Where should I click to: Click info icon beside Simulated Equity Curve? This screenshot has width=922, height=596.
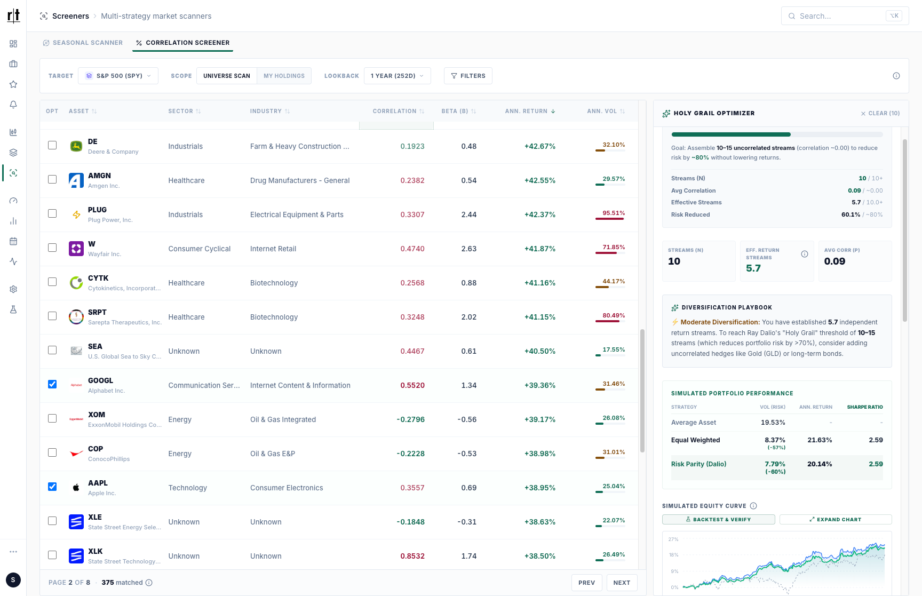(x=753, y=506)
